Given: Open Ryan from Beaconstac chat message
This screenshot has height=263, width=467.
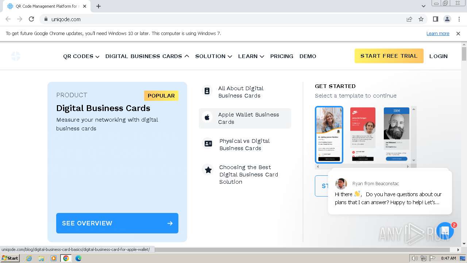Looking at the screenshot, I should coord(390,193).
